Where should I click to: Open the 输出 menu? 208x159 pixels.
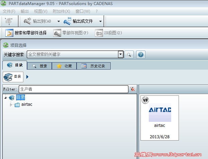(x=24, y=11)
